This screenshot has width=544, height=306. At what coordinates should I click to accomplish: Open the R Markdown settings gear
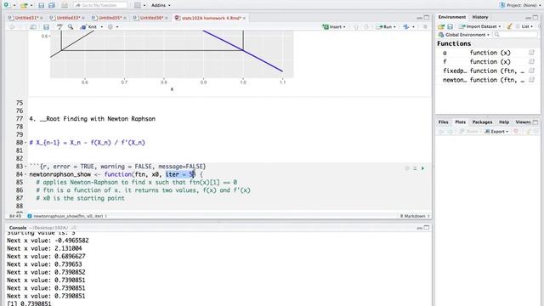click(x=110, y=26)
